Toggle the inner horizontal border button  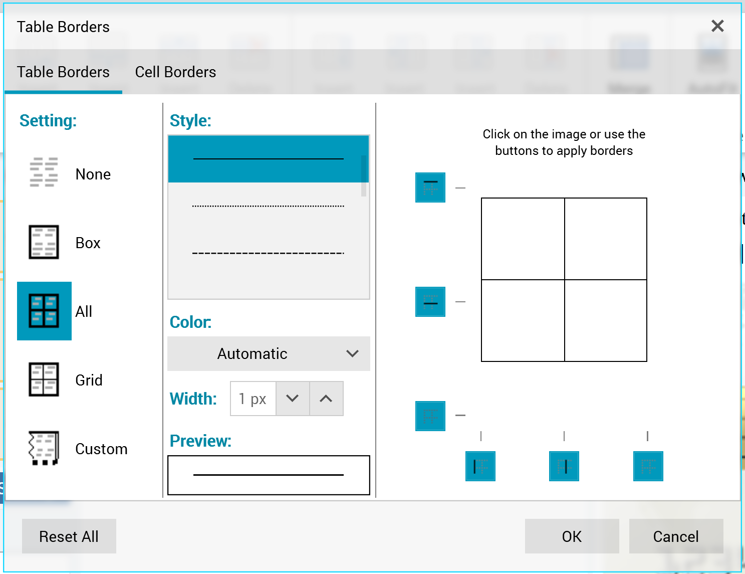pos(430,302)
